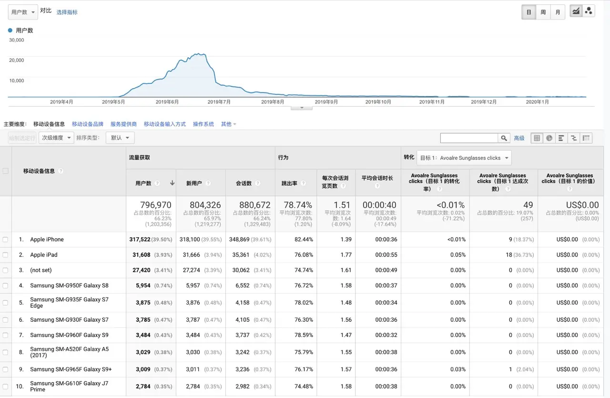Switch to motion chart view
Image resolution: width=610 pixels, height=398 pixels.
pos(589,12)
